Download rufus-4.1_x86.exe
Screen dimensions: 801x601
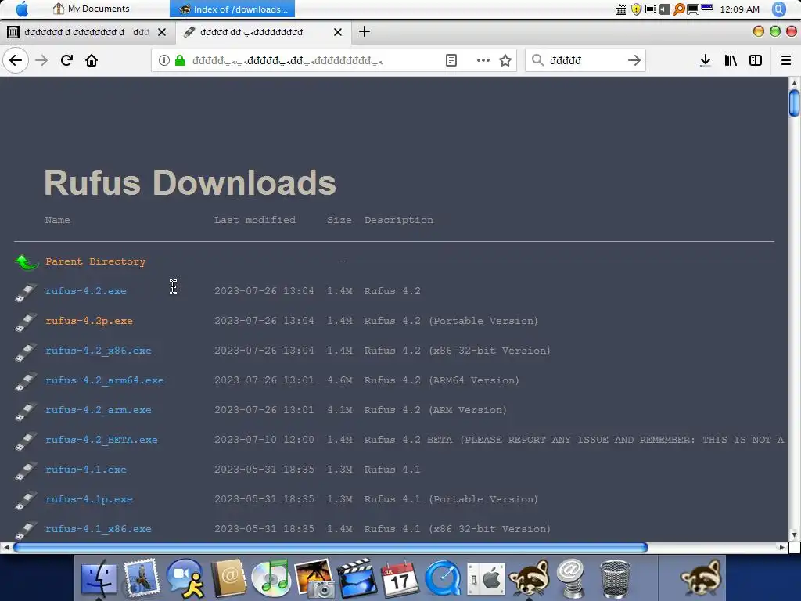click(x=98, y=528)
